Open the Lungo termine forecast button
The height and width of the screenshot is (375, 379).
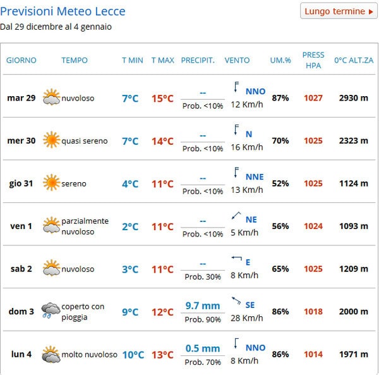pyautogui.click(x=339, y=11)
